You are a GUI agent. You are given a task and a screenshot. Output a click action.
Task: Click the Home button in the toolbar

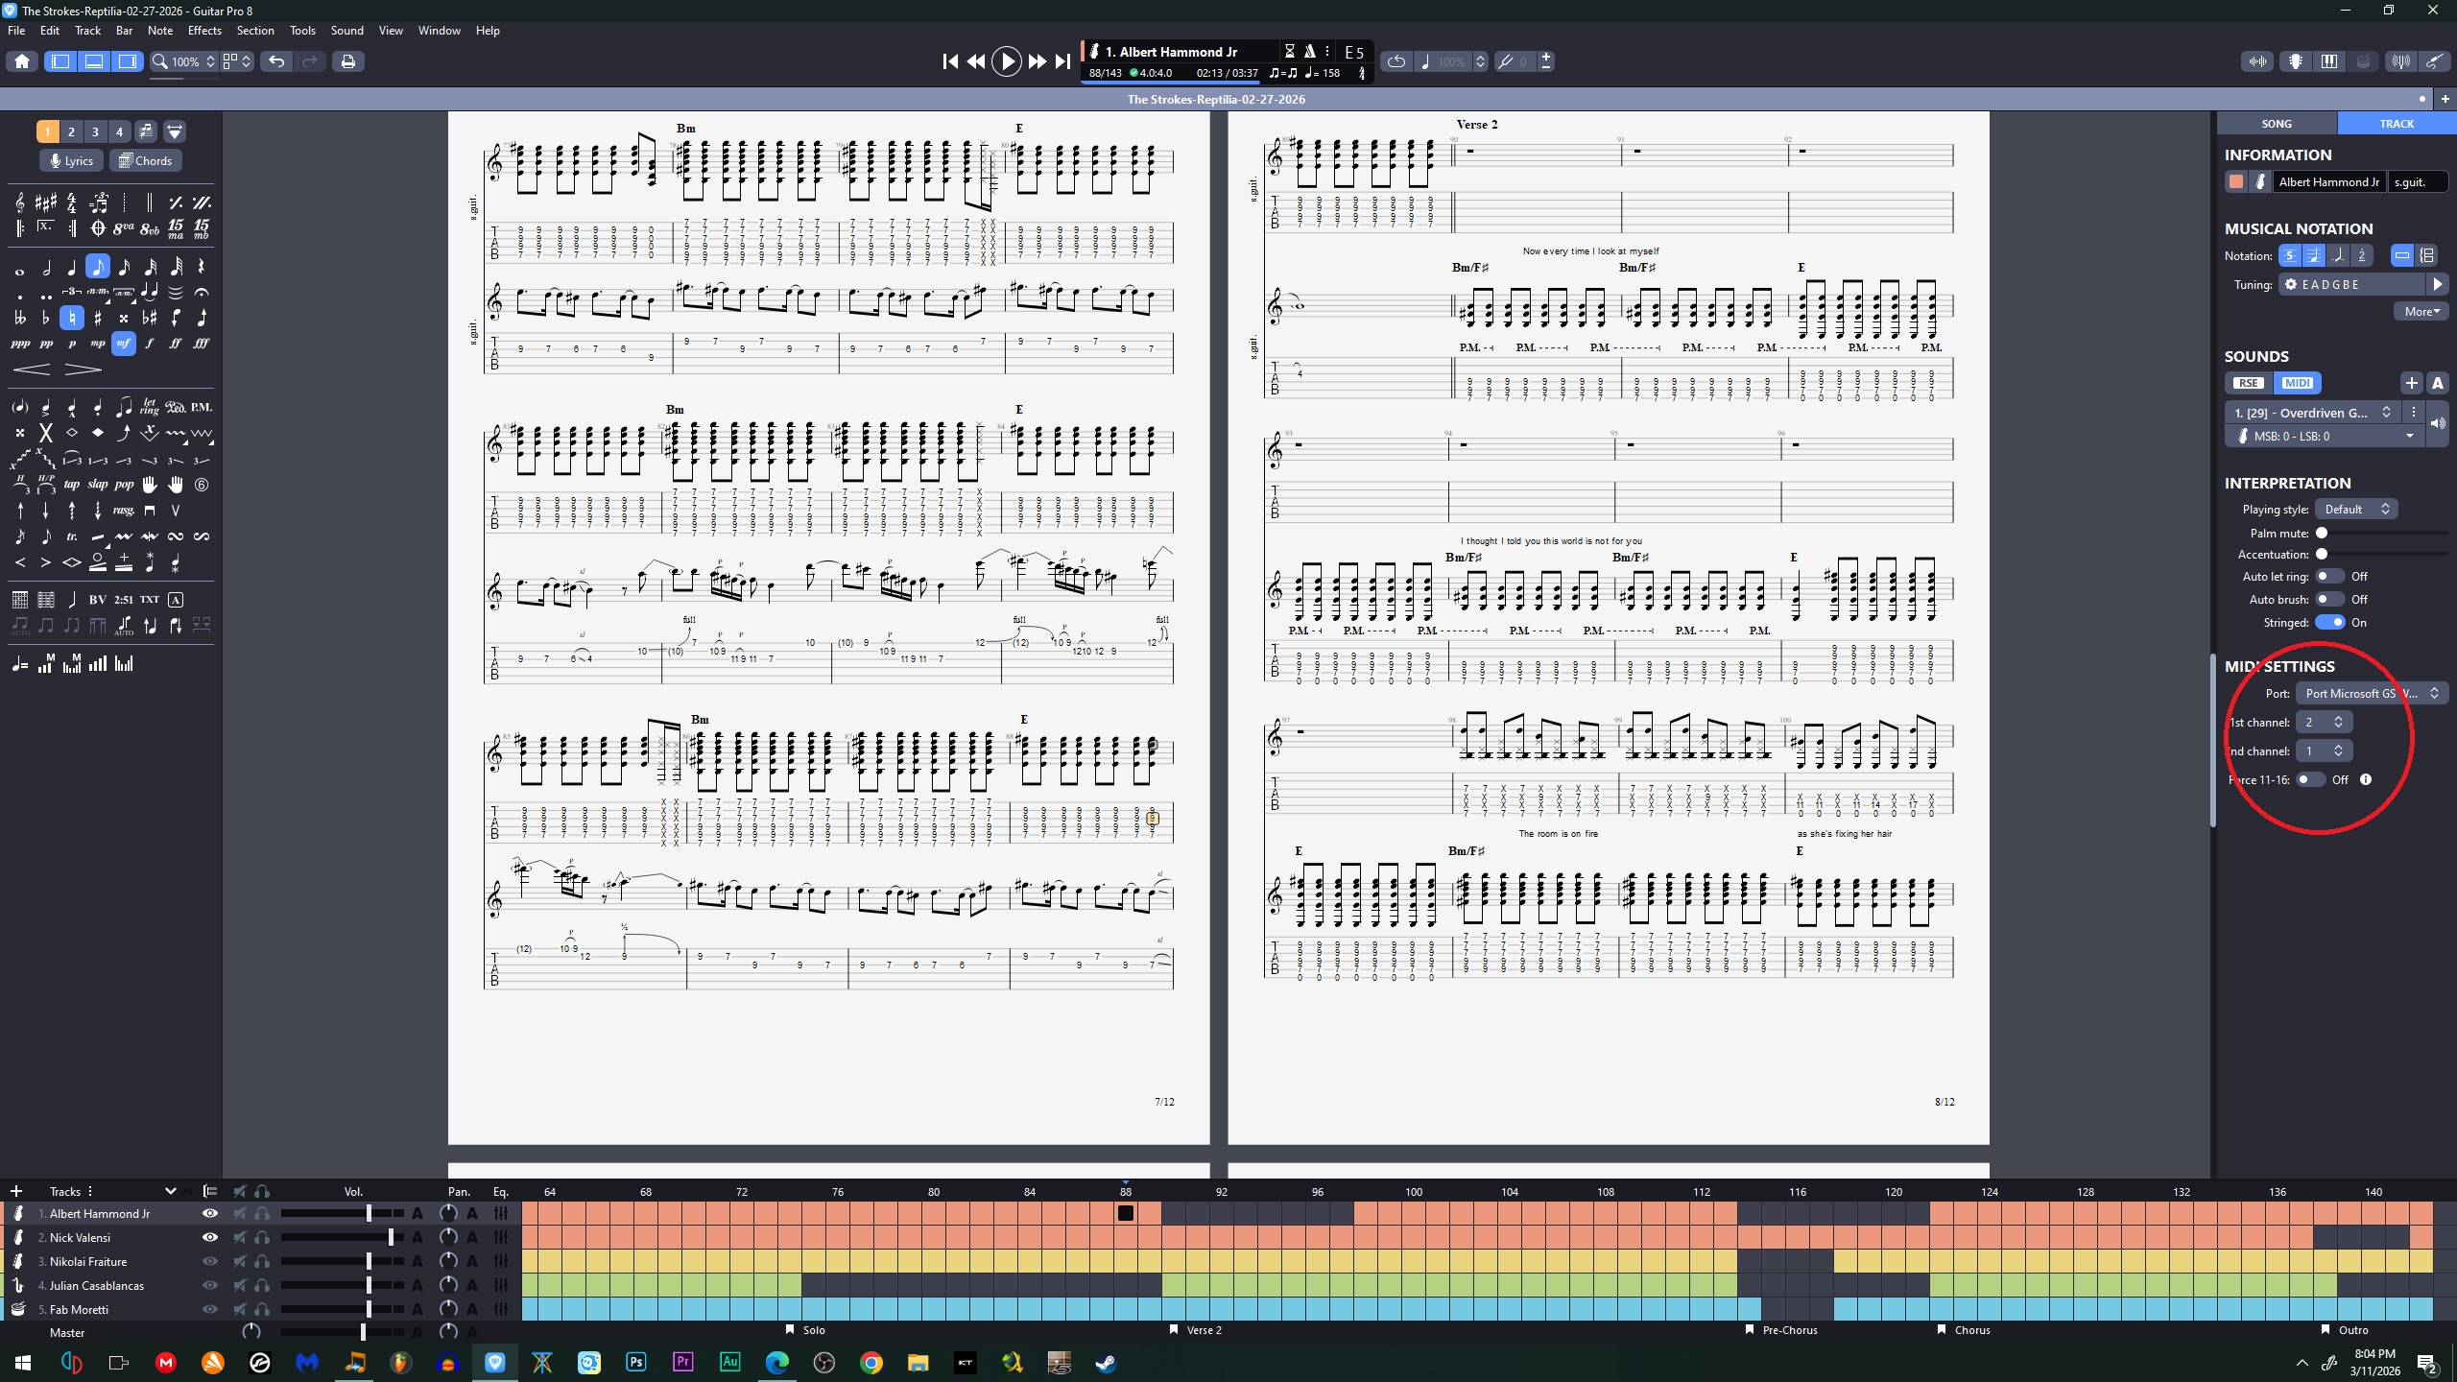pos(22,61)
